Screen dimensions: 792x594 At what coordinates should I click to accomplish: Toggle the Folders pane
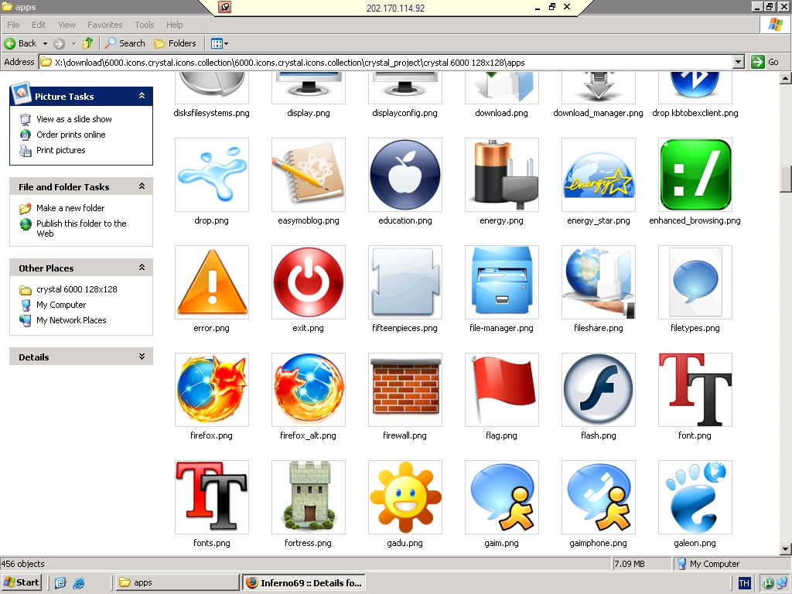pyautogui.click(x=175, y=43)
